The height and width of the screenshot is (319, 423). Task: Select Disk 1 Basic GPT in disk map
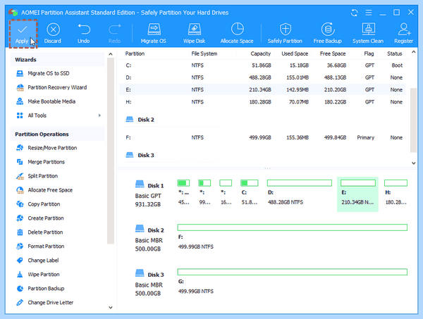(x=149, y=194)
